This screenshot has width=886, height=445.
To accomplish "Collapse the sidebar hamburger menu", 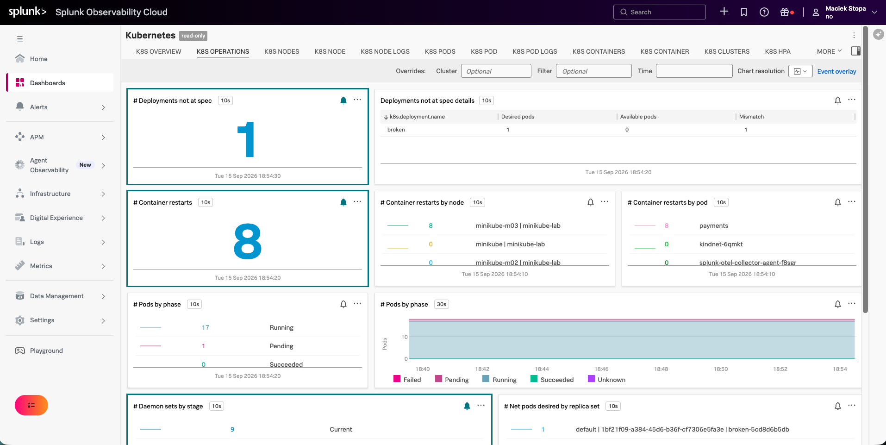I will click(20, 39).
